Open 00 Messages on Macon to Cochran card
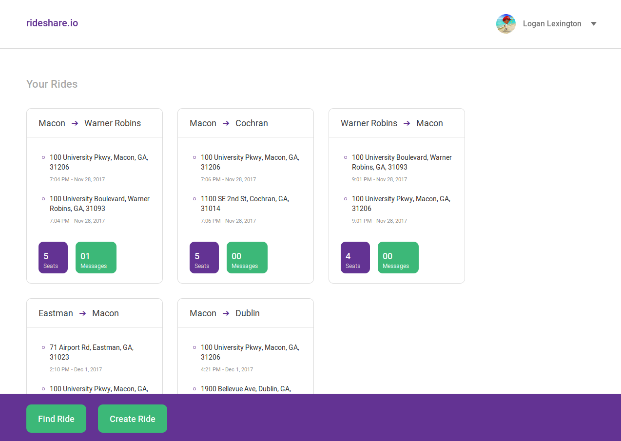Viewport: 621px width, 441px height. point(247,257)
